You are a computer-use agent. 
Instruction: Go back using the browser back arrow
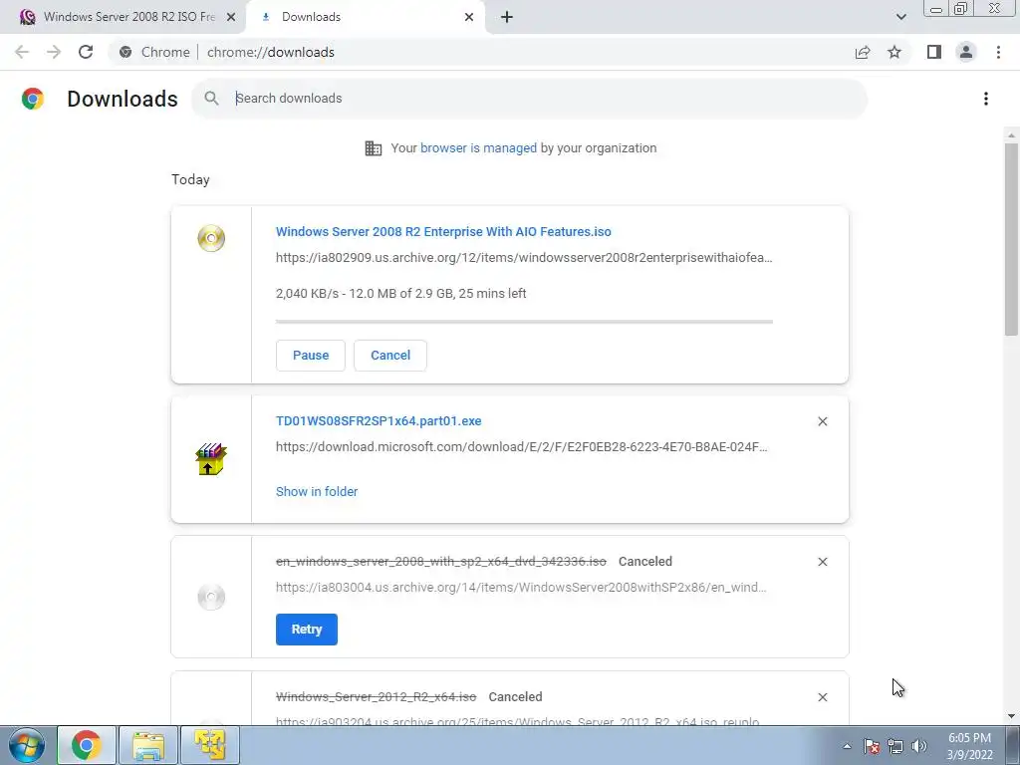[x=22, y=52]
